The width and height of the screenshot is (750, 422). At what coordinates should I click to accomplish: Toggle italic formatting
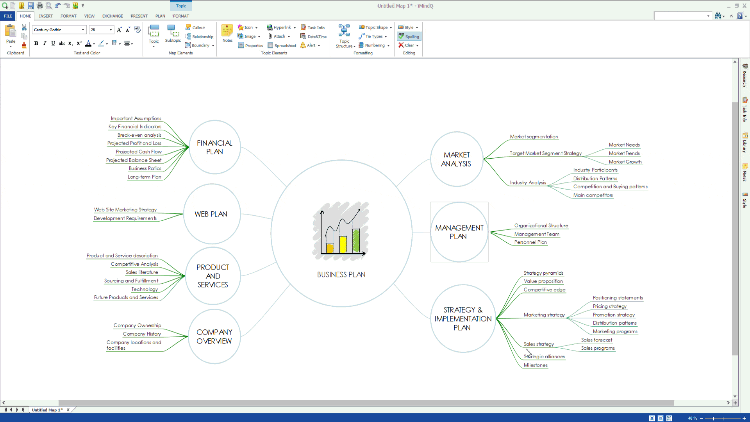pos(45,43)
